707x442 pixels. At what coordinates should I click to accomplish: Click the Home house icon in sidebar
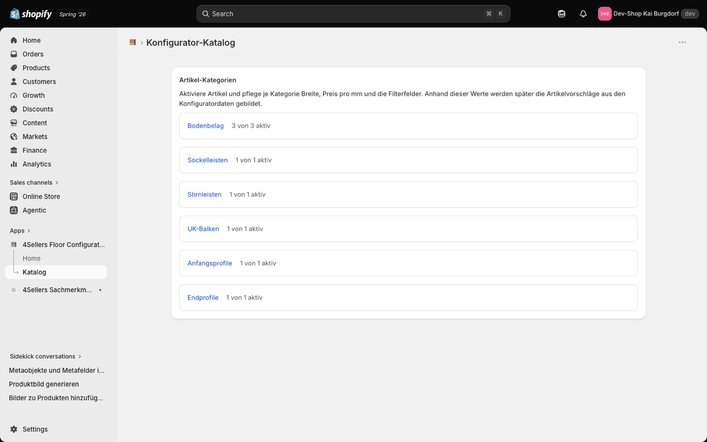(14, 40)
